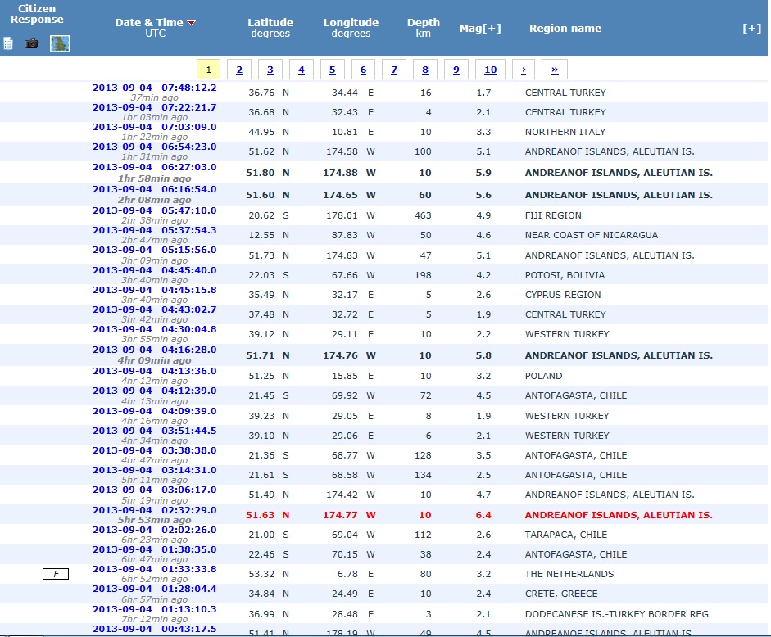This screenshot has height=637, width=771.
Task: Click the TARAPACA, CHILE region name
Action: coord(566,535)
